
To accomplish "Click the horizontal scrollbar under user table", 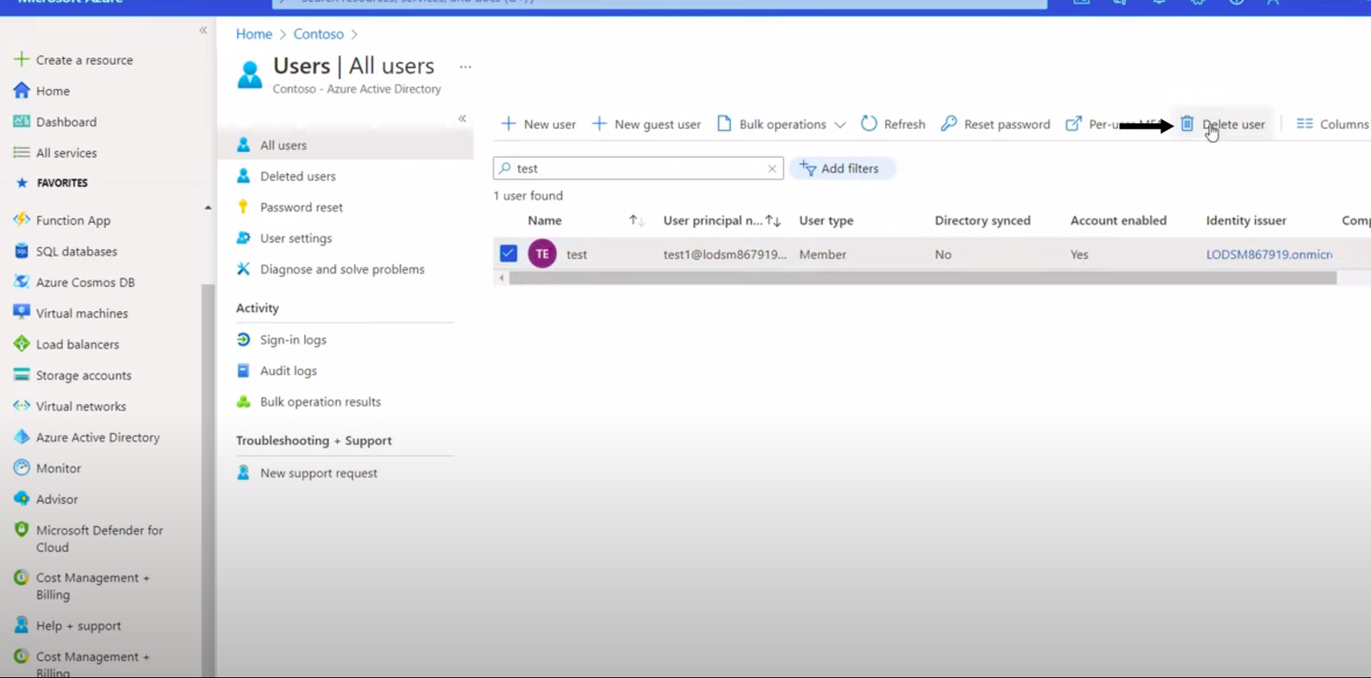I will click(922, 278).
